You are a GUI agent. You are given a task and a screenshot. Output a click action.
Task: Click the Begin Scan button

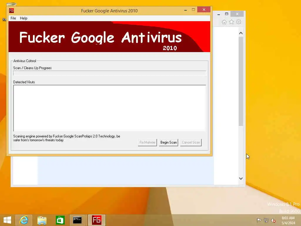pyautogui.click(x=168, y=142)
